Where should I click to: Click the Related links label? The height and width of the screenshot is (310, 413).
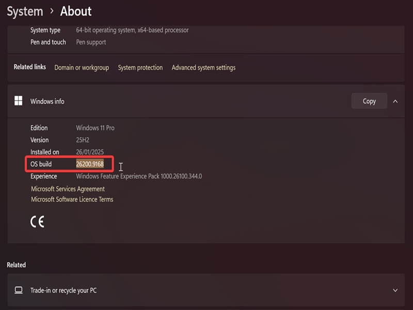click(30, 67)
